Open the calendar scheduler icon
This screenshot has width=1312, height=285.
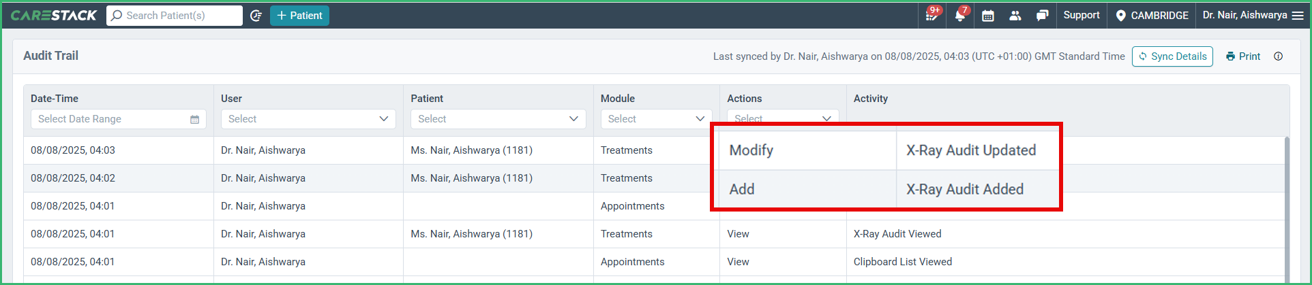(987, 16)
